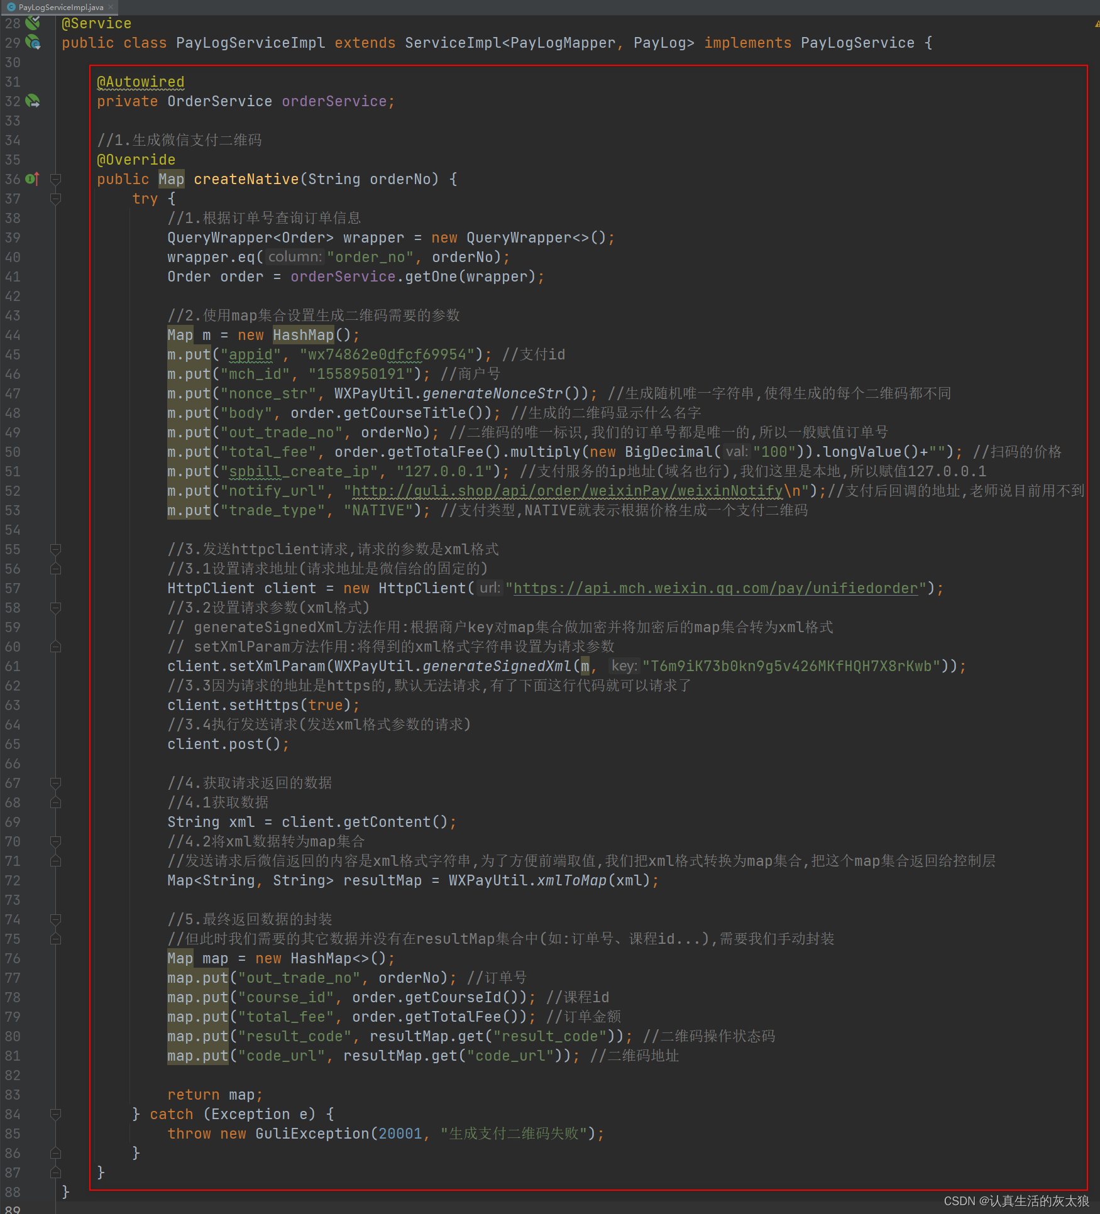Click the signing key string on line 61
The width and height of the screenshot is (1100, 1214).
[791, 666]
